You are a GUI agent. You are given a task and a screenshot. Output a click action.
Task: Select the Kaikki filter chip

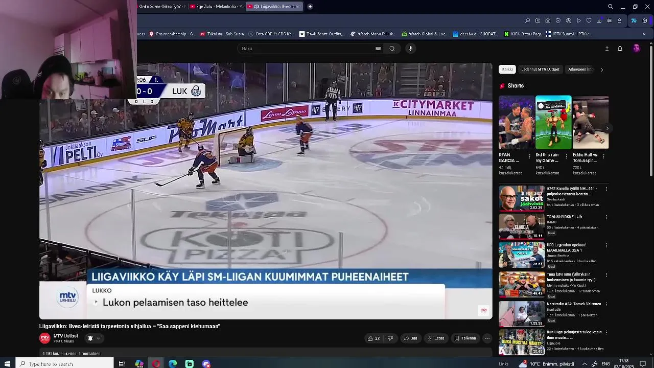(507, 70)
